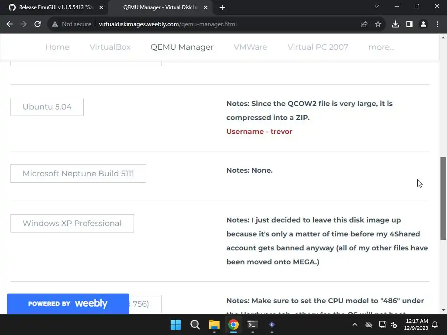The width and height of the screenshot is (447, 335).
Task: View the Not secure site warning
Action: pos(72,24)
